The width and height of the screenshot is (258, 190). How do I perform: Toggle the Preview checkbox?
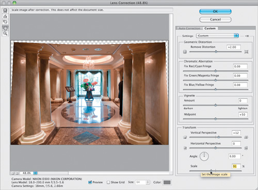point(90,182)
